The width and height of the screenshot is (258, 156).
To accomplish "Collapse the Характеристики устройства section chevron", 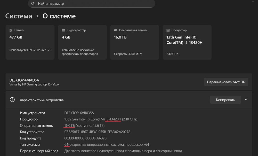I will coord(246,99).
